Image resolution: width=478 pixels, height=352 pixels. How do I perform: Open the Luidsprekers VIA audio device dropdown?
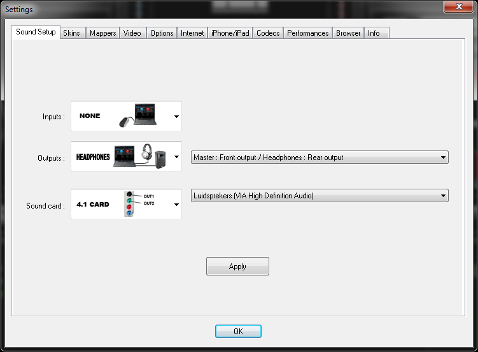click(x=320, y=196)
